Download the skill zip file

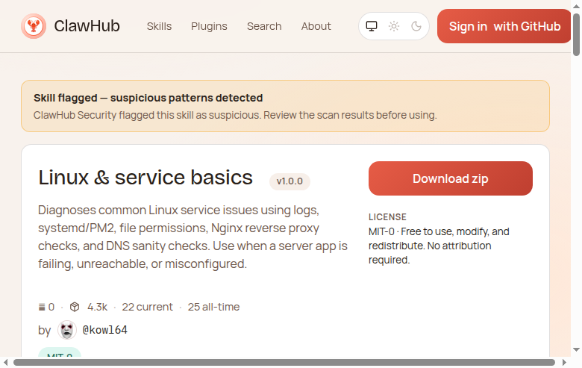point(450,178)
